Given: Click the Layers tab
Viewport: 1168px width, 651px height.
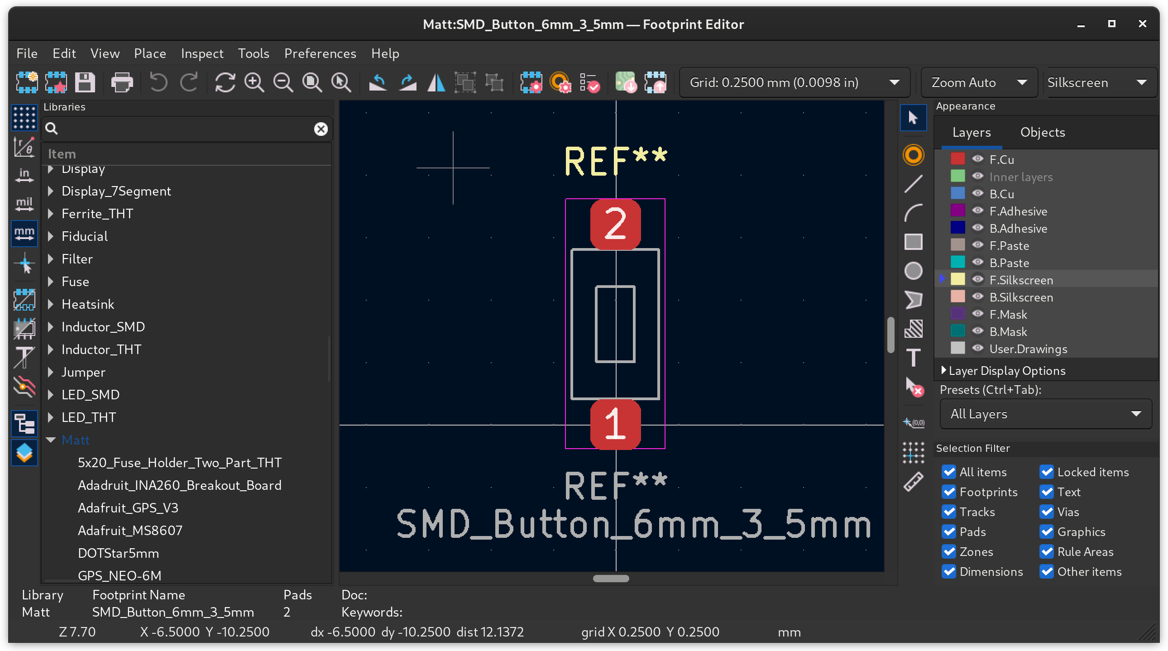Looking at the screenshot, I should point(970,131).
